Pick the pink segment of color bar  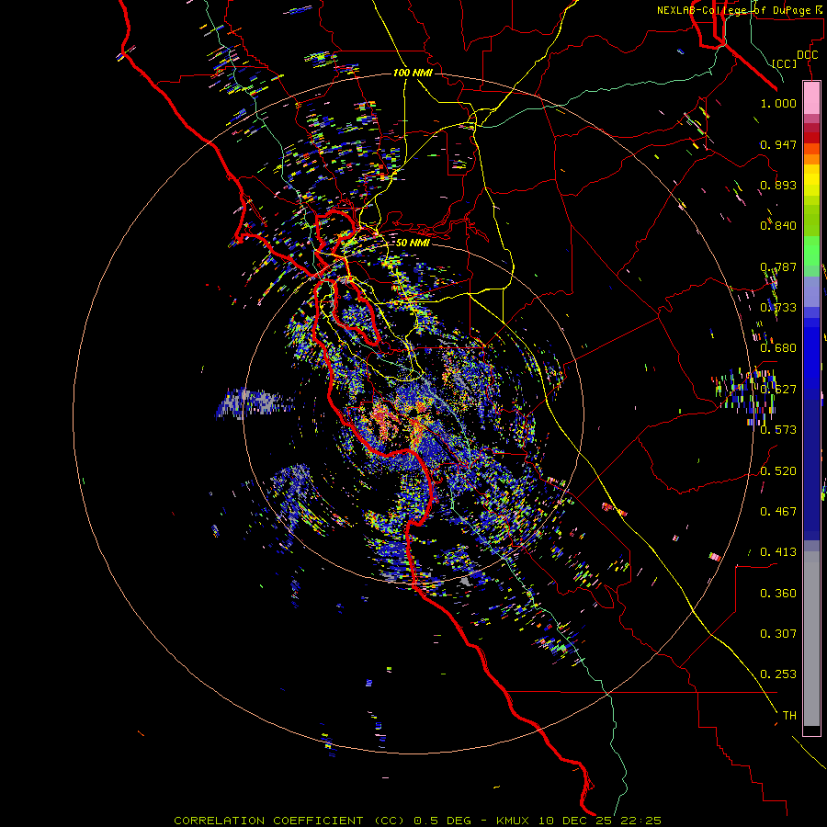point(811,97)
